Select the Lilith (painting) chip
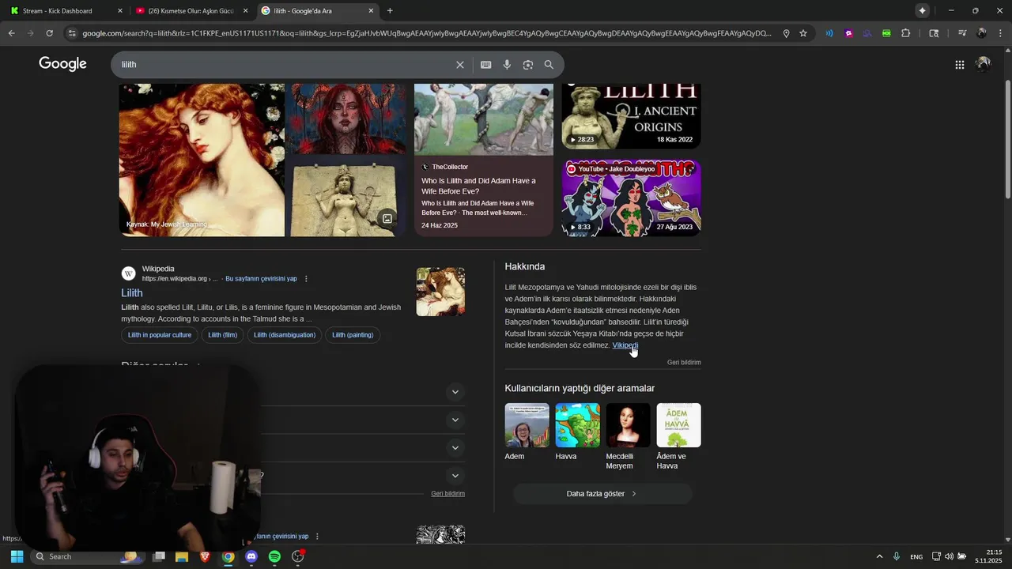Screen dimensions: 1012x569 (353, 335)
